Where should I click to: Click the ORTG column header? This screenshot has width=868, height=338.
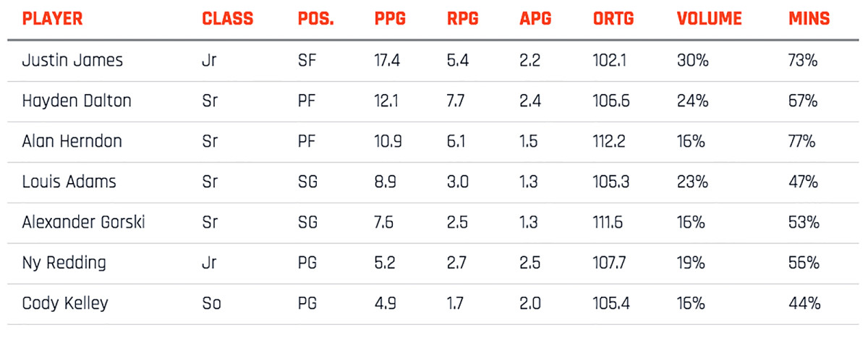click(x=613, y=18)
